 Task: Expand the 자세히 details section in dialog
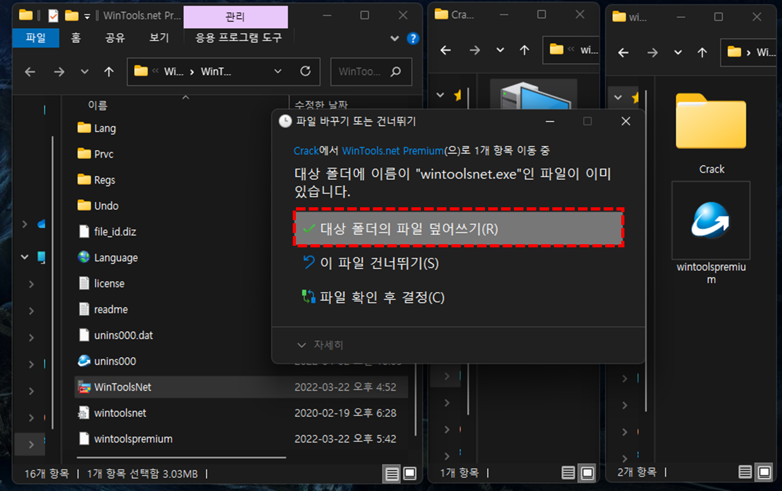[320, 345]
